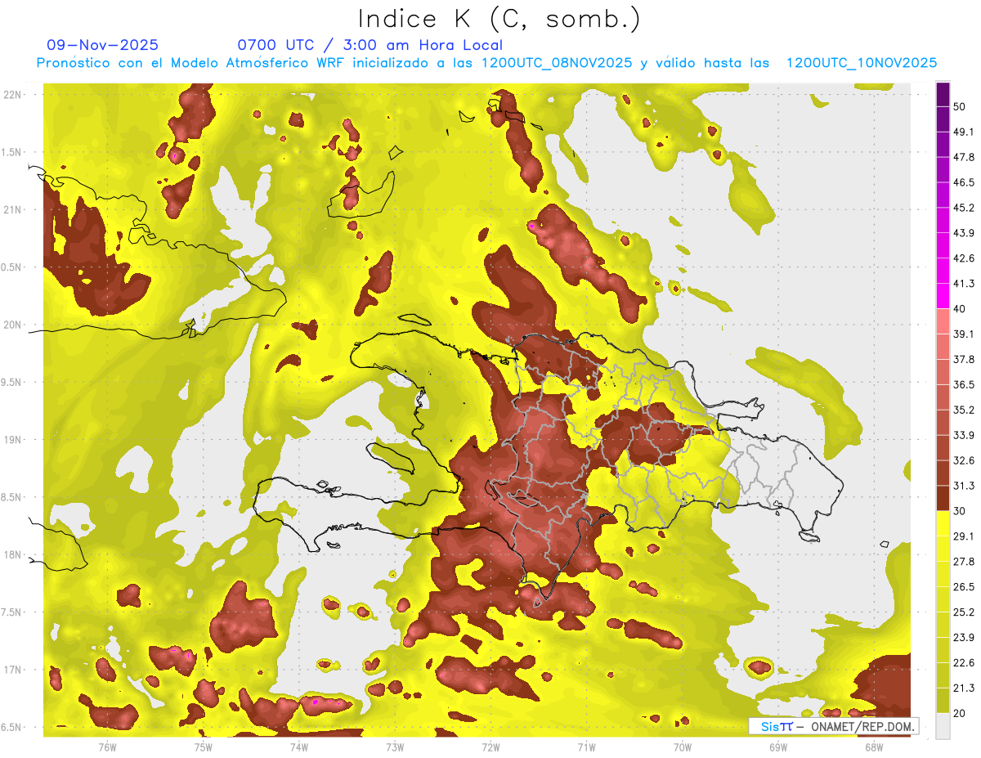Pick the gray colorbar segment below 20
The image size is (981, 758).
pos(943,726)
